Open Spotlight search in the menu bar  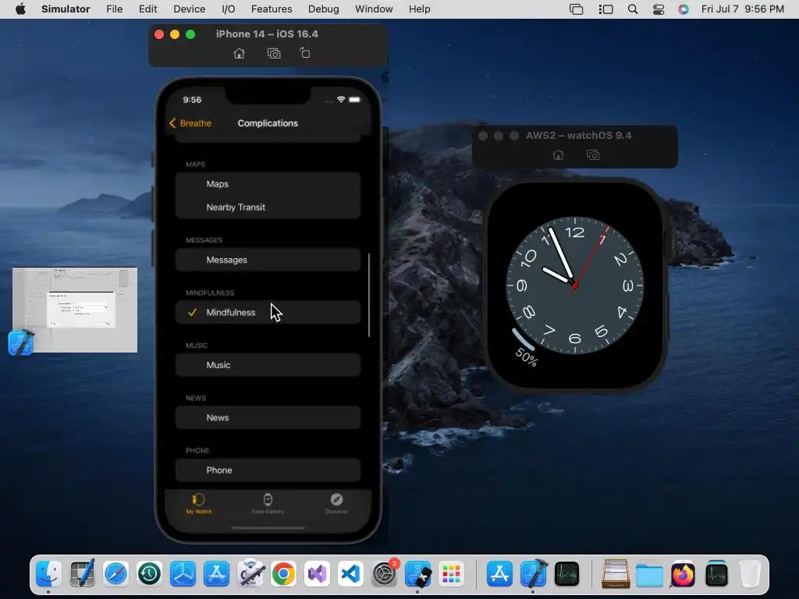[x=632, y=9]
